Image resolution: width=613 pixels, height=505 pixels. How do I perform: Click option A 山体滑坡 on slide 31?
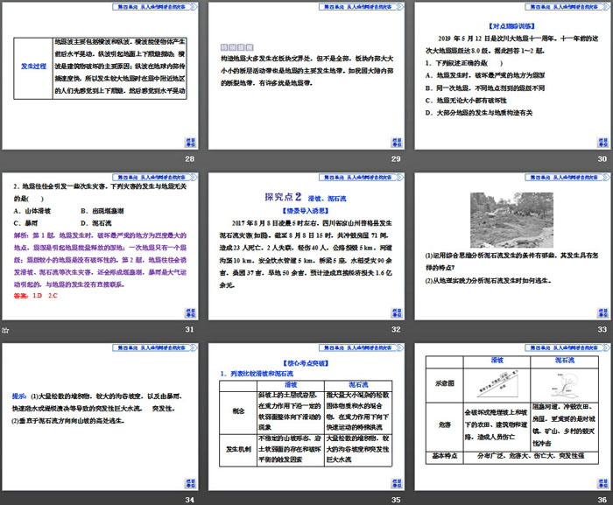[x=32, y=211]
